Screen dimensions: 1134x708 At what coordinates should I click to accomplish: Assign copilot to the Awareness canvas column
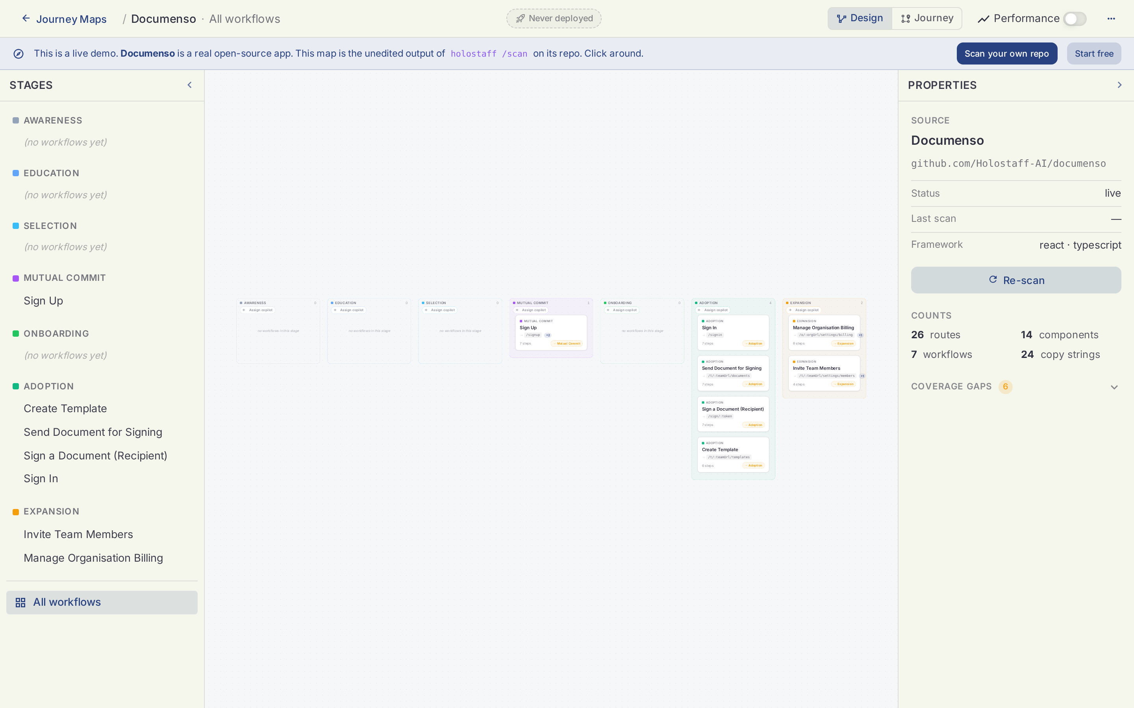click(258, 310)
